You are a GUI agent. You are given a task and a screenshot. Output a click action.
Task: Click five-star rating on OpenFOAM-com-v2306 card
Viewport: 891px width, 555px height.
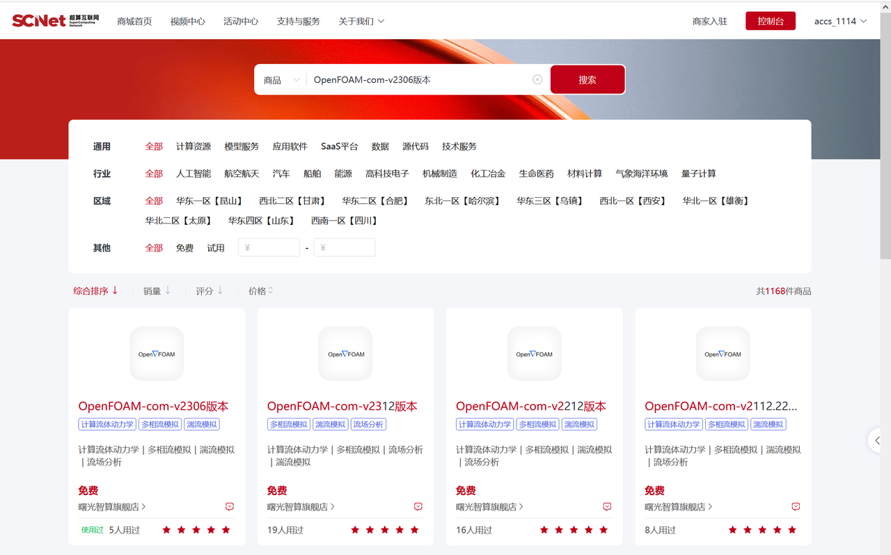click(196, 530)
